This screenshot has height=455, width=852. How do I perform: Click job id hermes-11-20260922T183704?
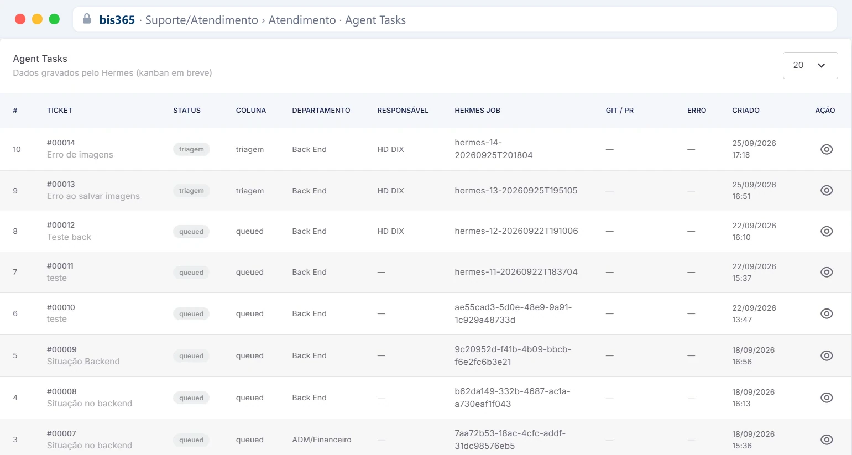tap(516, 272)
